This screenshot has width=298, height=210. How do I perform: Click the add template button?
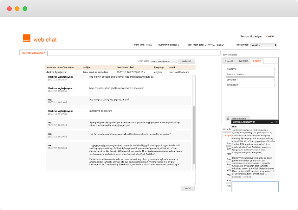(x=237, y=118)
